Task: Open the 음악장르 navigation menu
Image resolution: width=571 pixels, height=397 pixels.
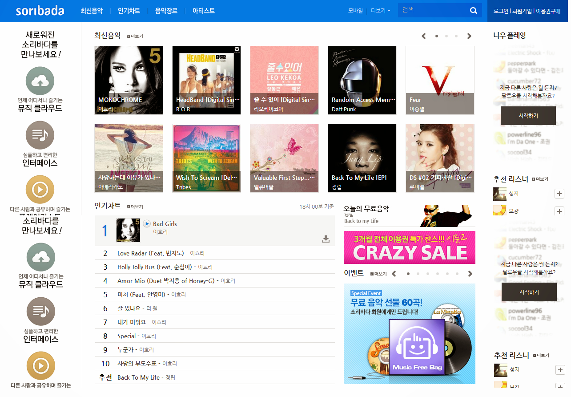Action: (x=166, y=11)
